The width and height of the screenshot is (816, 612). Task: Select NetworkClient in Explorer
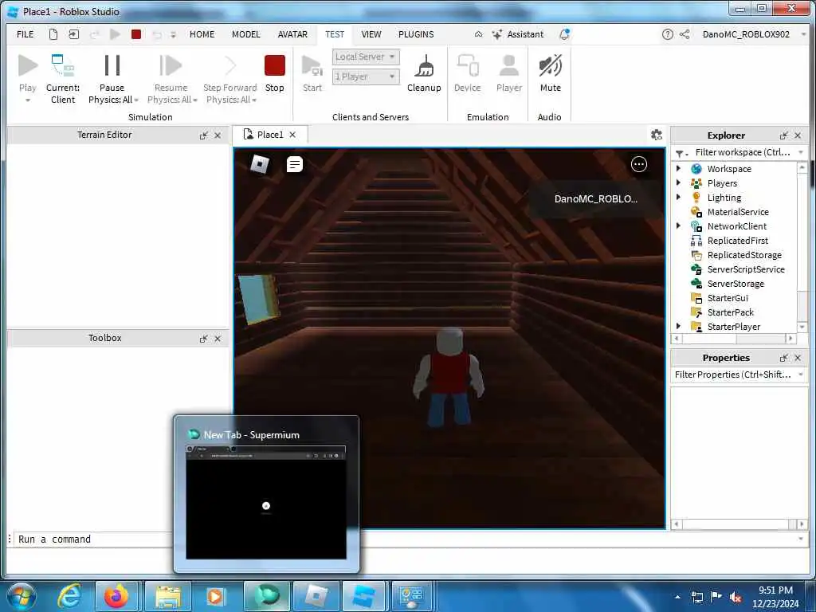pyautogui.click(x=736, y=226)
